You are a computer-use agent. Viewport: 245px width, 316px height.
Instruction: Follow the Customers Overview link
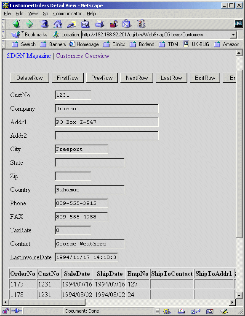point(83,56)
